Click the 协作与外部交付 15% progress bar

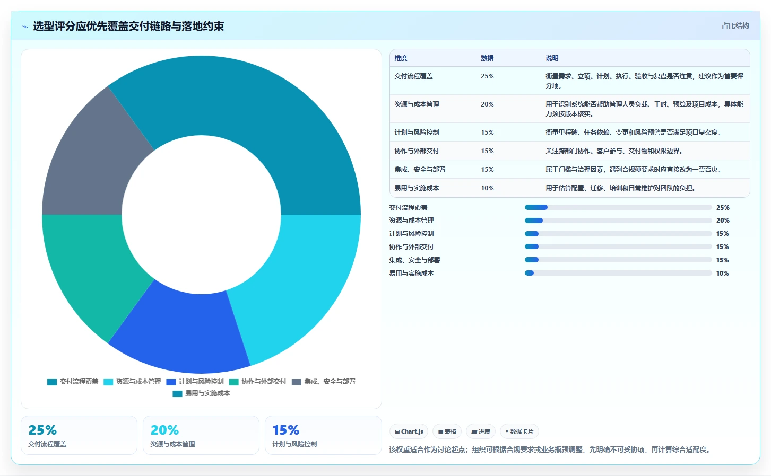pyautogui.click(x=618, y=246)
